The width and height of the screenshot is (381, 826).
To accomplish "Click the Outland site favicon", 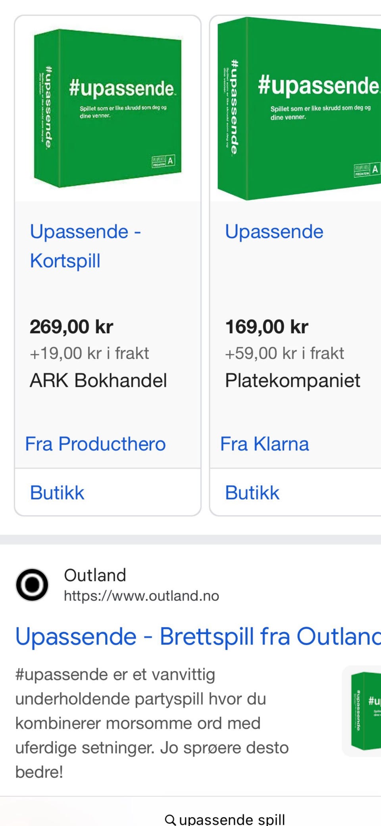I will (32, 584).
